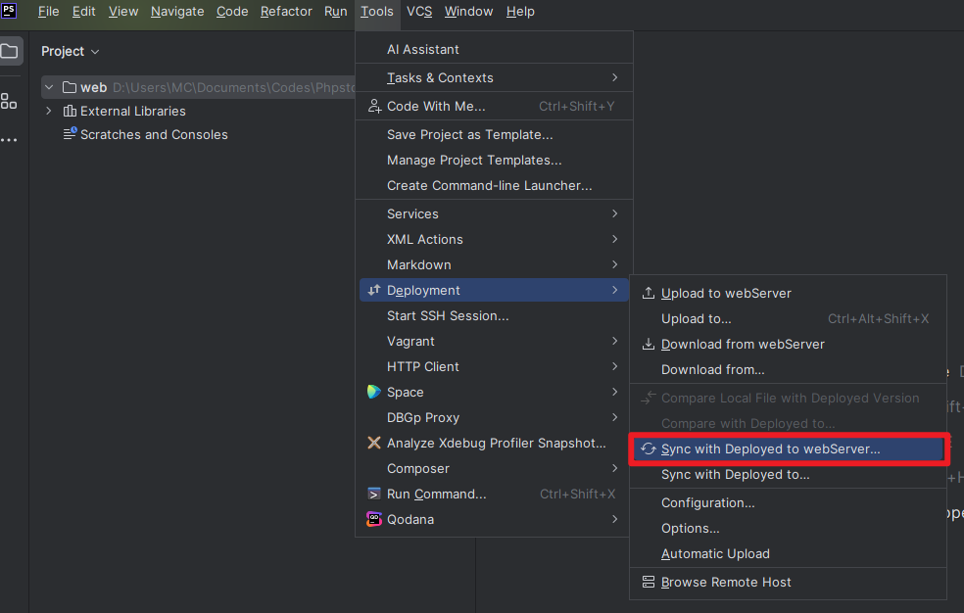Select Sync with Deployed to... entry

(788, 475)
